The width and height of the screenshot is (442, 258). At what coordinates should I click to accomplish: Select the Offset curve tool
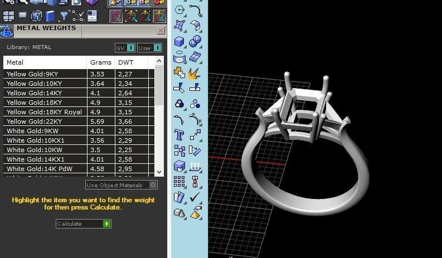click(195, 119)
